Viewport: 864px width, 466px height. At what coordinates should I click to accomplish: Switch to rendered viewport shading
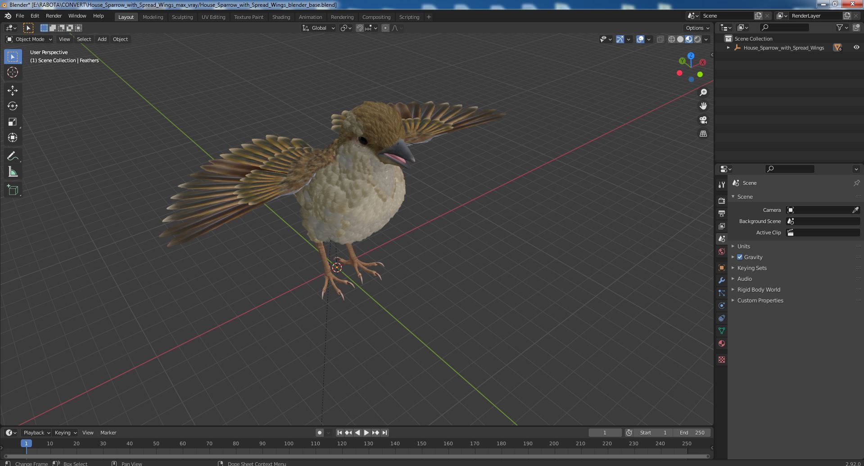tap(697, 39)
